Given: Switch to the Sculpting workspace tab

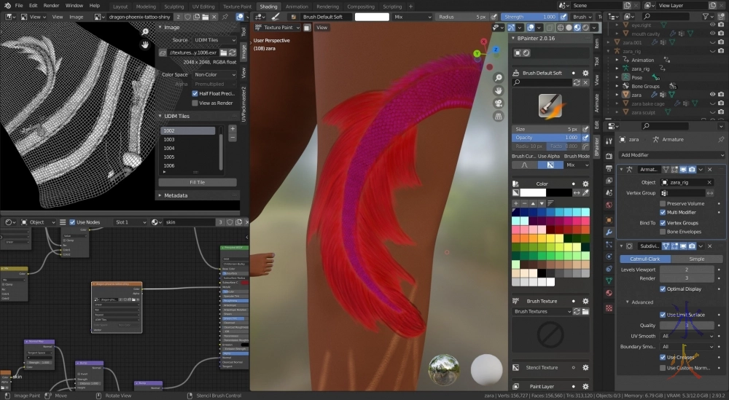Looking at the screenshot, I should point(174,6).
